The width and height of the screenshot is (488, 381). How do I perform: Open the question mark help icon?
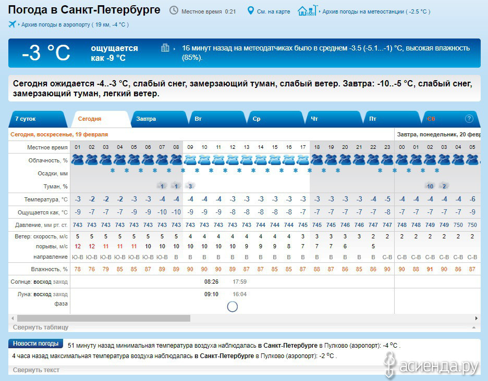click(469, 119)
